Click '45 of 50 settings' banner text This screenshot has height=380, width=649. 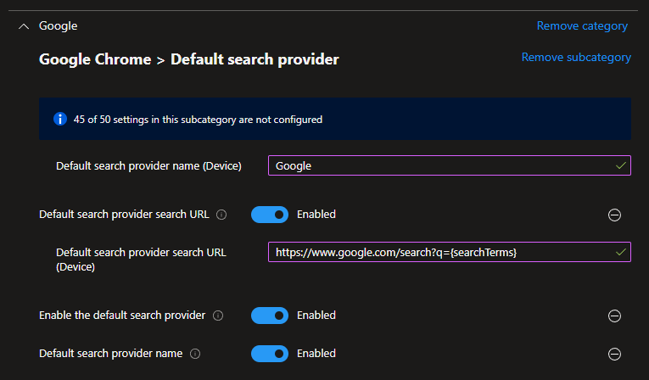pos(198,120)
